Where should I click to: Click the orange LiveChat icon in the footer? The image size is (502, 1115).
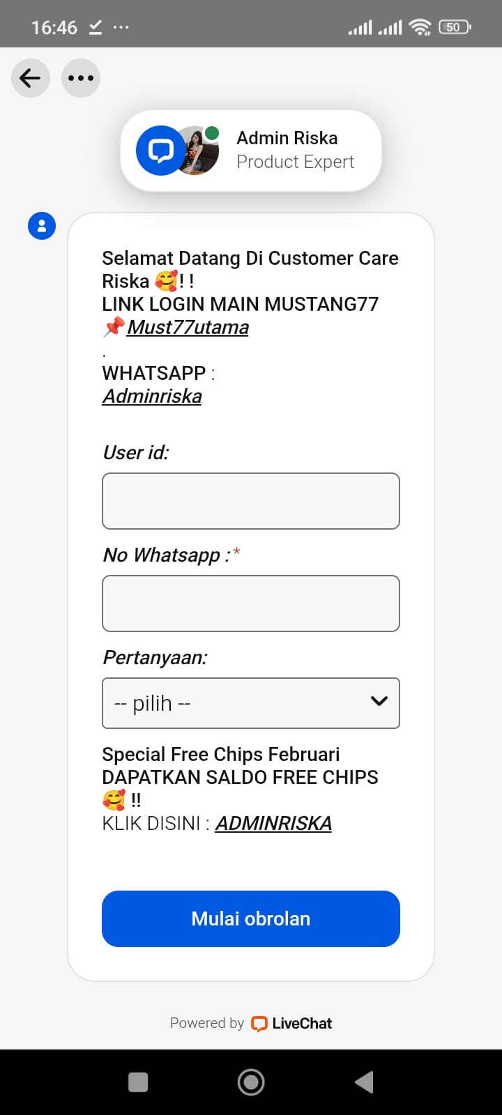pos(259,1024)
